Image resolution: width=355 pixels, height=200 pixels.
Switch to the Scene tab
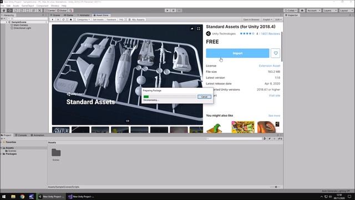[55, 15]
